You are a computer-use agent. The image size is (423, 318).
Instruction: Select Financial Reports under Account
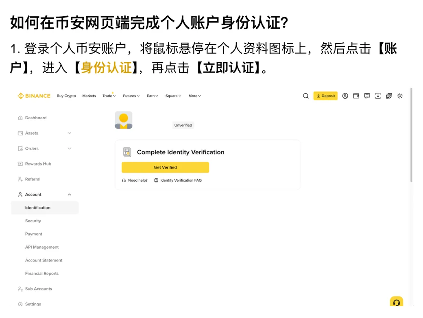click(42, 274)
